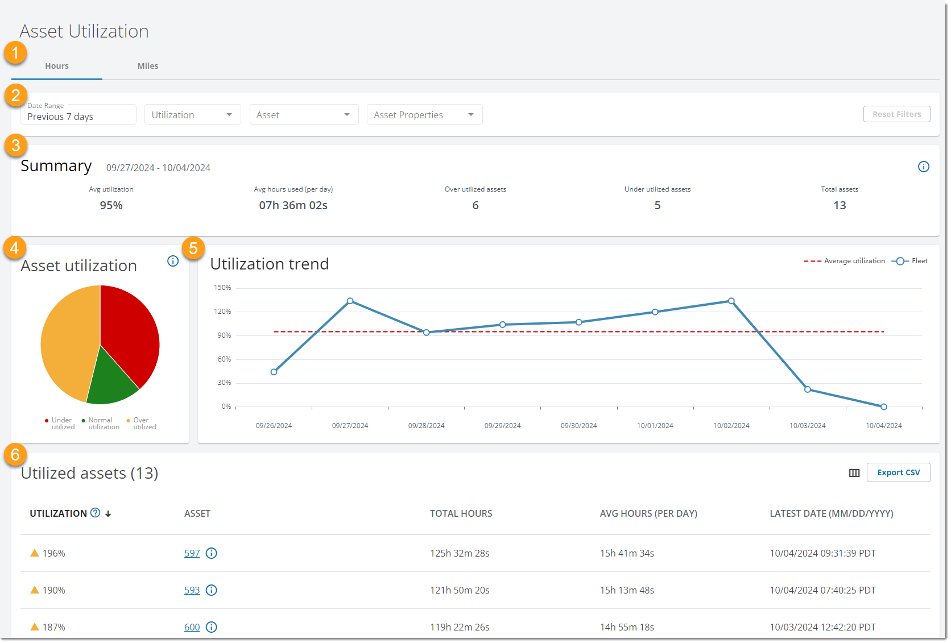This screenshot has height=643, width=951.
Task: Show info for asset 593
Action: coord(212,590)
